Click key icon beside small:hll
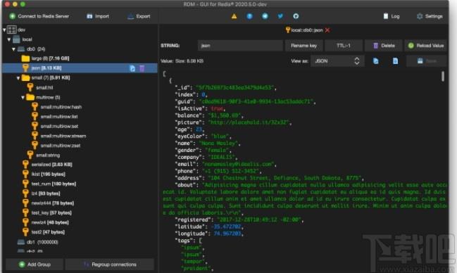 [x=30, y=87]
